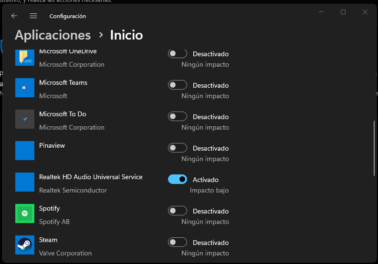378x264 pixels.
Task: Disable Realtek HD Audio Universal Service startup
Action: (178, 179)
